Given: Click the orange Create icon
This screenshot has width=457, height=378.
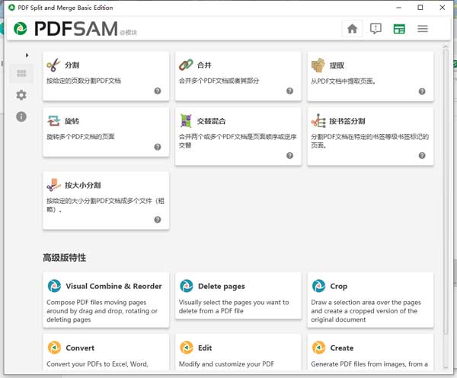Looking at the screenshot, I should tap(318, 348).
